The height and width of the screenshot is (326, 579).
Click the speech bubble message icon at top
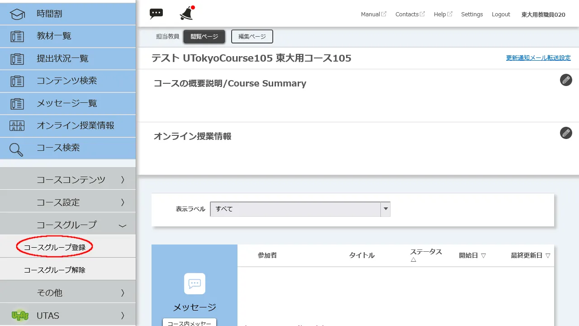click(x=156, y=13)
